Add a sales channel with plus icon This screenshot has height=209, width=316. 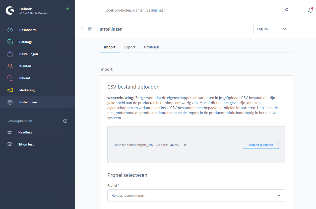(65, 121)
